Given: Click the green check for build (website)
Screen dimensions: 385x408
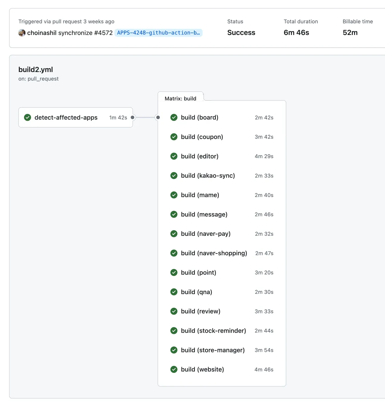Looking at the screenshot, I should 174,369.
